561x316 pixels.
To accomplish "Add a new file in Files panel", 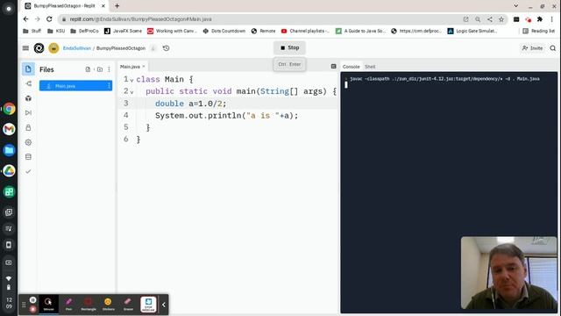I will point(88,69).
